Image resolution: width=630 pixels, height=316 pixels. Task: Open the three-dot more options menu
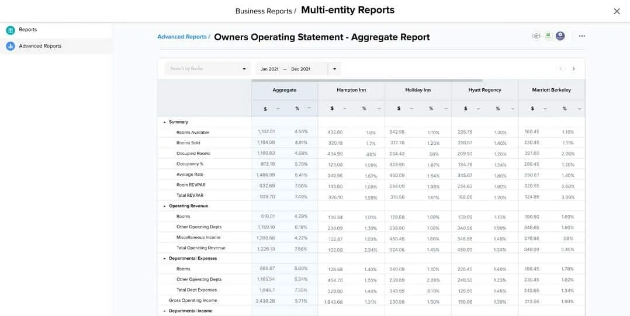click(x=582, y=36)
